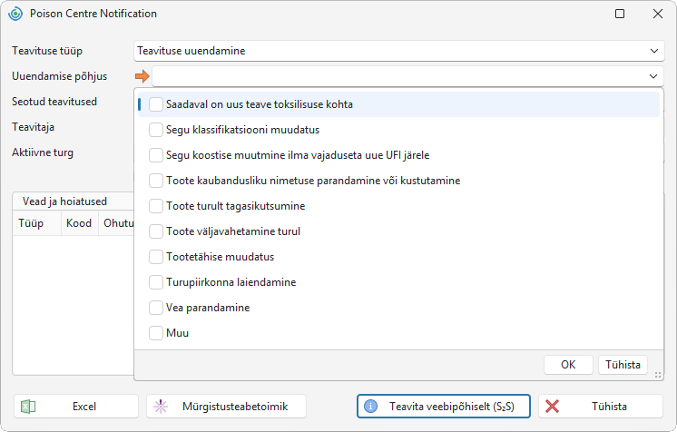This screenshot has height=432, width=677.
Task: Tick 'Segu koostise muutmine ilma vajaduseta uue UFI järele'
Action: pos(156,155)
